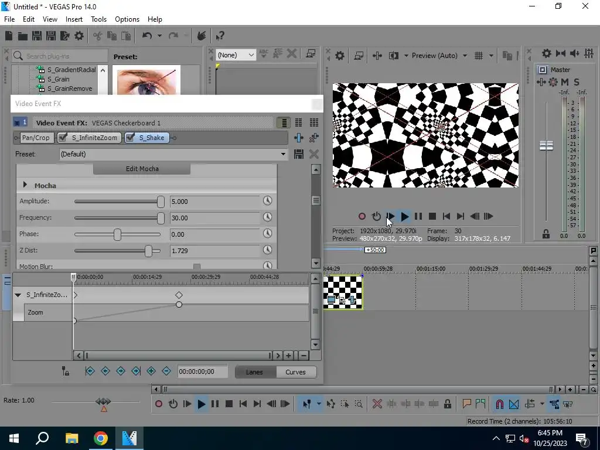The width and height of the screenshot is (600, 450).
Task: Click the Frequency value field 30.00
Action: click(214, 218)
